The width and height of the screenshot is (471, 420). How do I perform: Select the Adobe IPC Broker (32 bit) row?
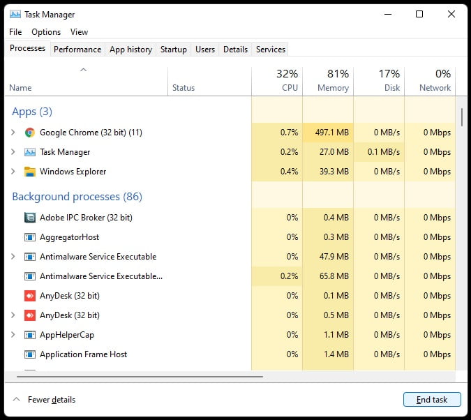230,218
